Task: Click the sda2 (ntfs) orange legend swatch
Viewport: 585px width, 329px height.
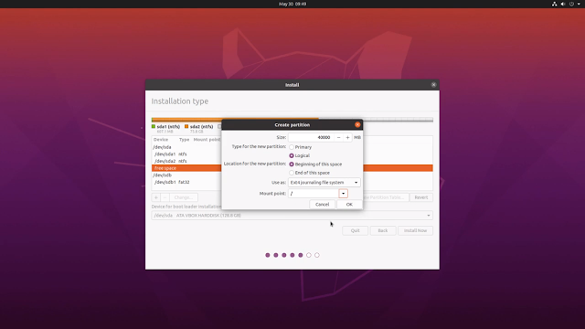Action: pos(186,126)
